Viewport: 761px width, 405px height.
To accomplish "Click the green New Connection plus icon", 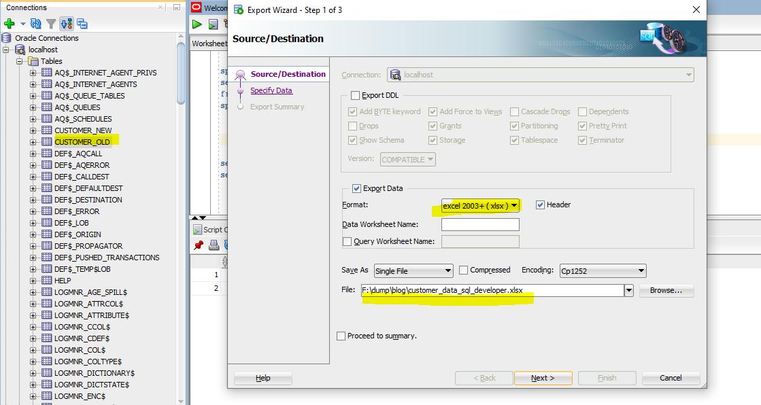I will pos(9,23).
